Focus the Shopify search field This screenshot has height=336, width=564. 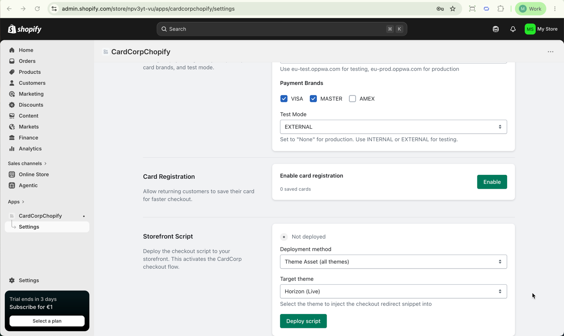pyautogui.click(x=282, y=29)
